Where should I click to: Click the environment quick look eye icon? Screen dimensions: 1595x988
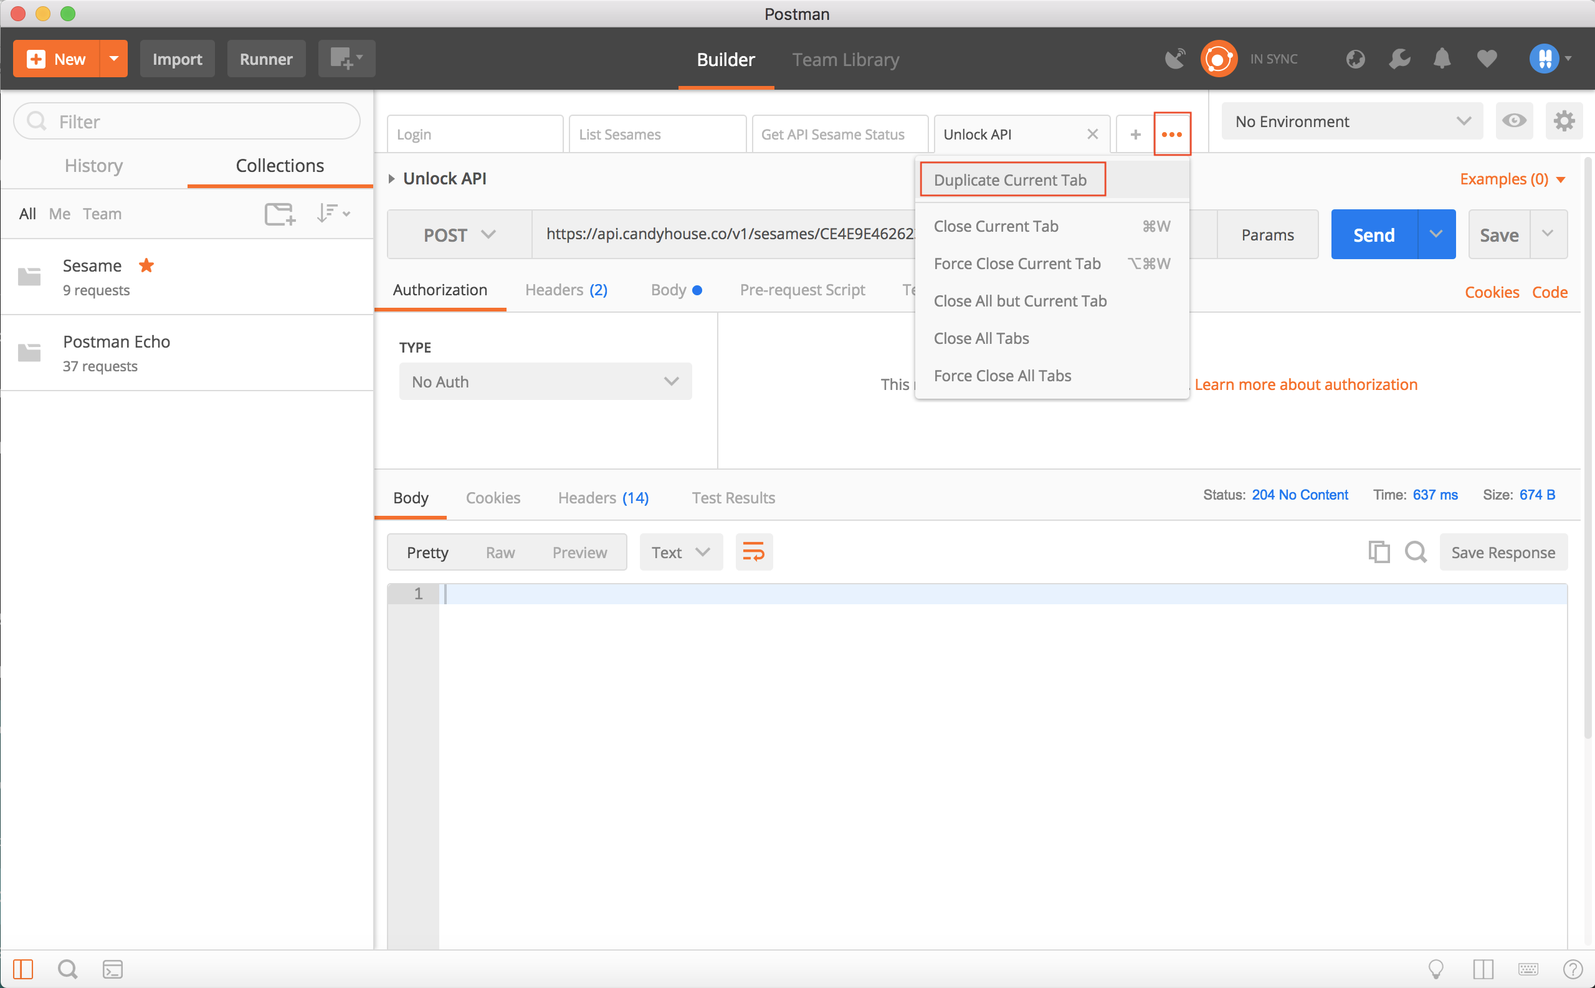(1514, 121)
